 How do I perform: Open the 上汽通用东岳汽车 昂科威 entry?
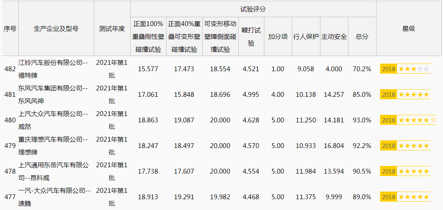click(x=53, y=171)
